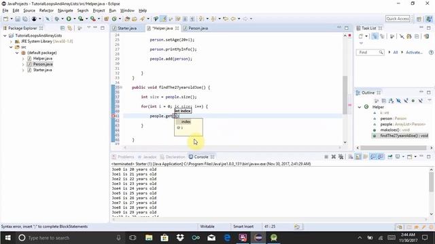The height and width of the screenshot is (244, 435).
Task: Click Collapse All in Package Explorer
Action: pyautogui.click(x=63, y=28)
